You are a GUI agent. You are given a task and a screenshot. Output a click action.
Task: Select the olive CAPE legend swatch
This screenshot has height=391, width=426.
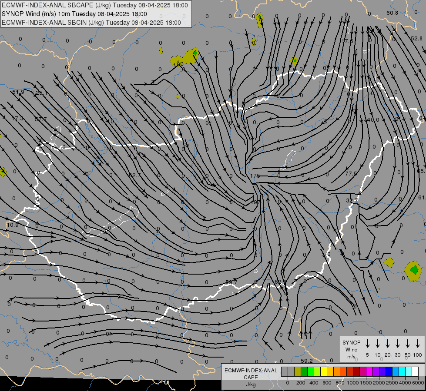pyautogui.click(x=298, y=371)
